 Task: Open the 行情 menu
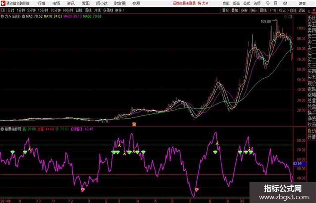(41, 3)
